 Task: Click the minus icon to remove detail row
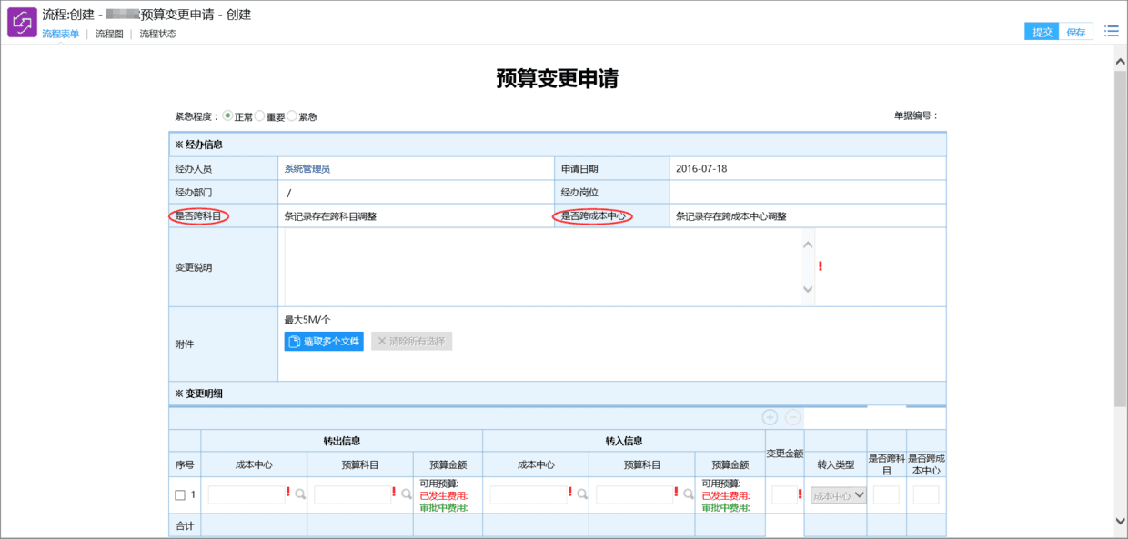click(792, 417)
